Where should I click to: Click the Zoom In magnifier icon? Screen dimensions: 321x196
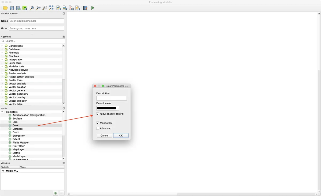[32, 8]
